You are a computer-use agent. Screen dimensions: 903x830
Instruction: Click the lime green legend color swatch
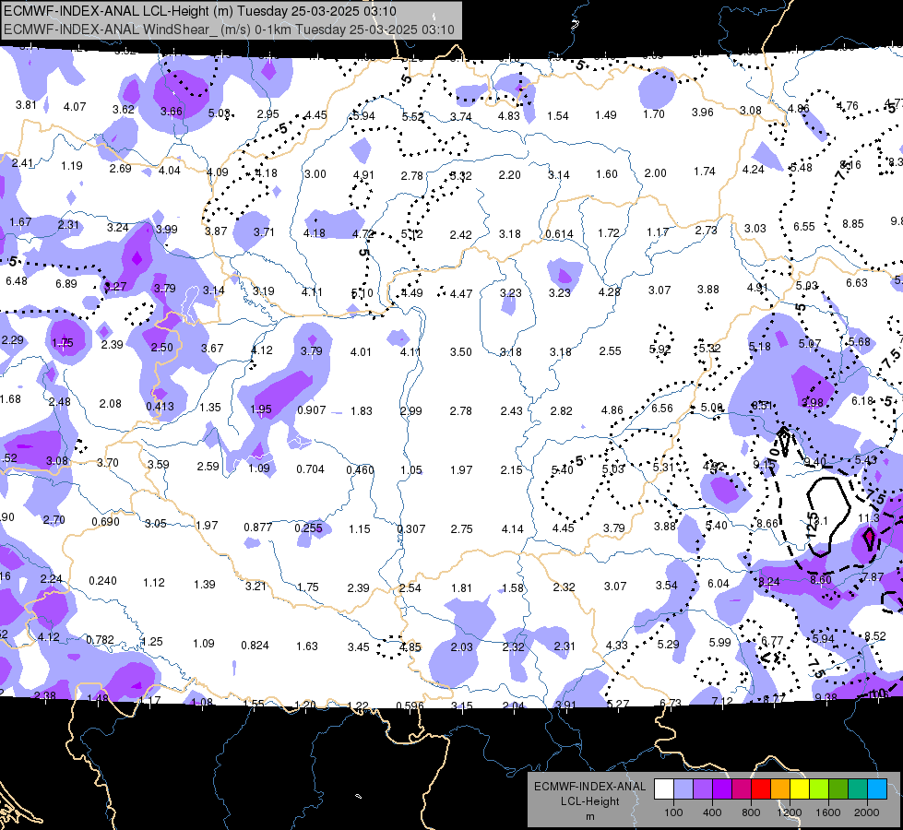[x=819, y=789]
